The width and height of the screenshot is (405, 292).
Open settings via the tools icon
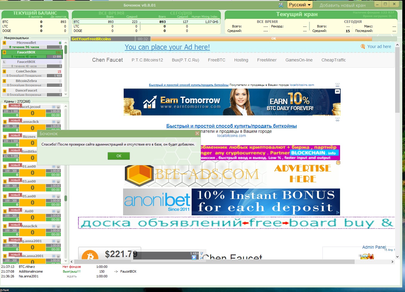click(281, 5)
